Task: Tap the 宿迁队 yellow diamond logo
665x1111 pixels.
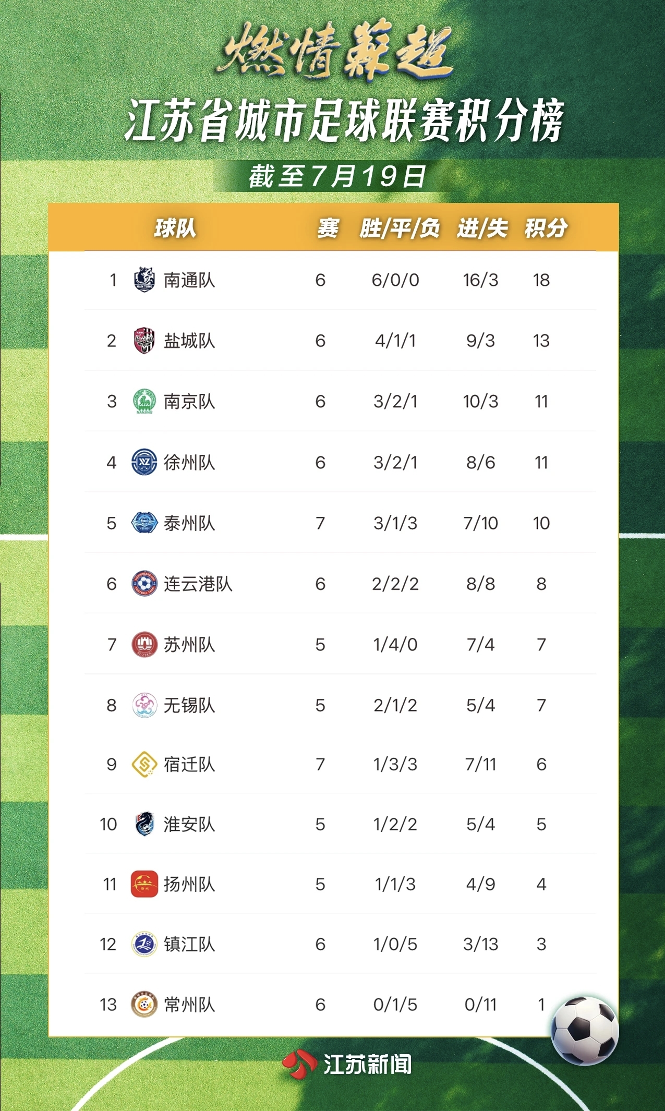Action: (x=144, y=764)
